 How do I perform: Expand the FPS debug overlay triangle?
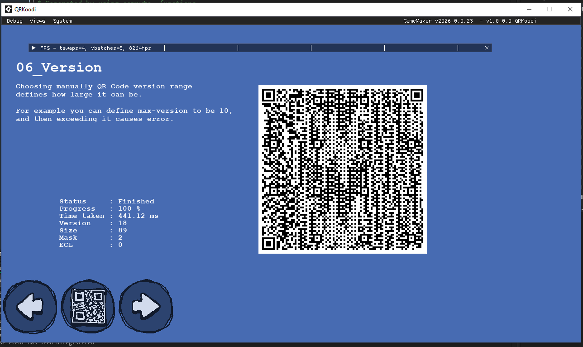click(33, 48)
